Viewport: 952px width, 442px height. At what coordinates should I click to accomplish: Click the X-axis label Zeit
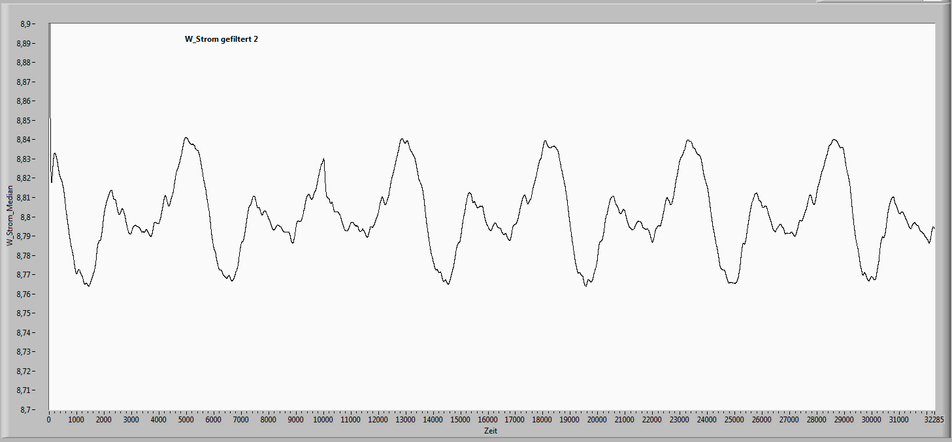click(x=491, y=431)
